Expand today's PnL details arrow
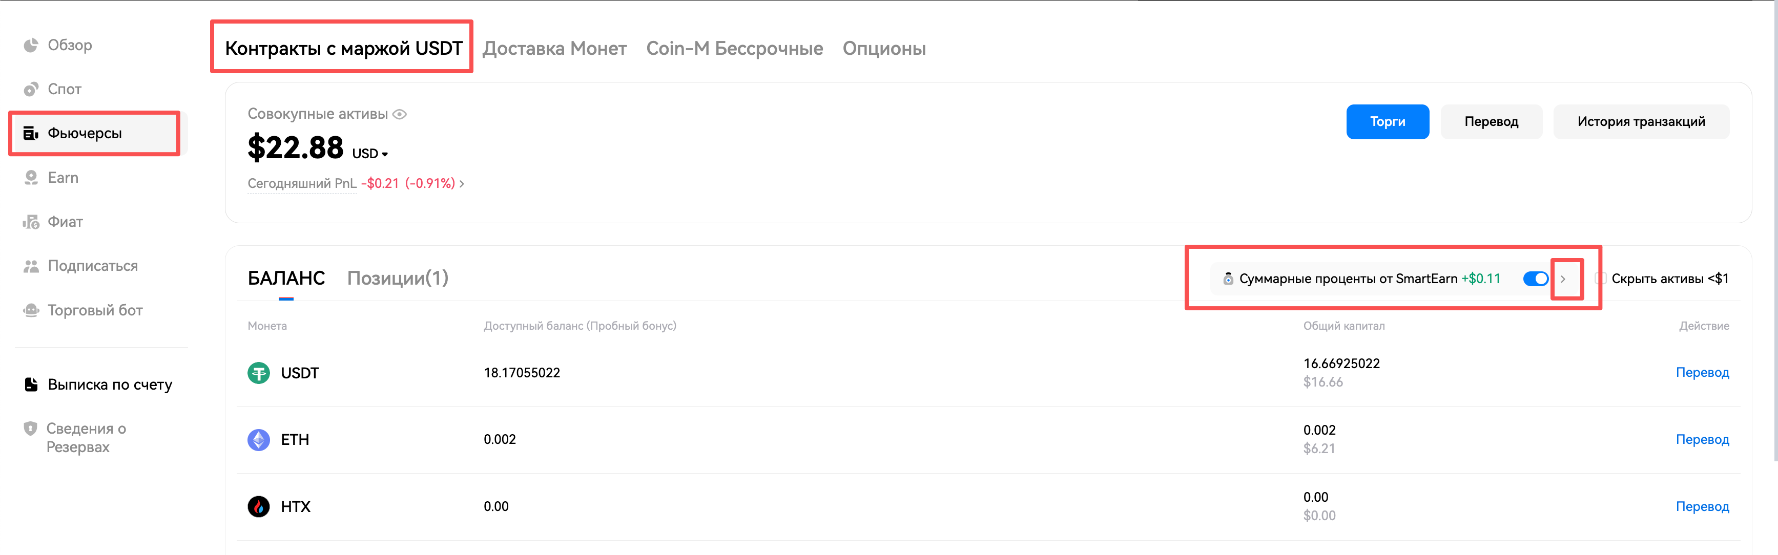This screenshot has height=555, width=1778. [462, 184]
